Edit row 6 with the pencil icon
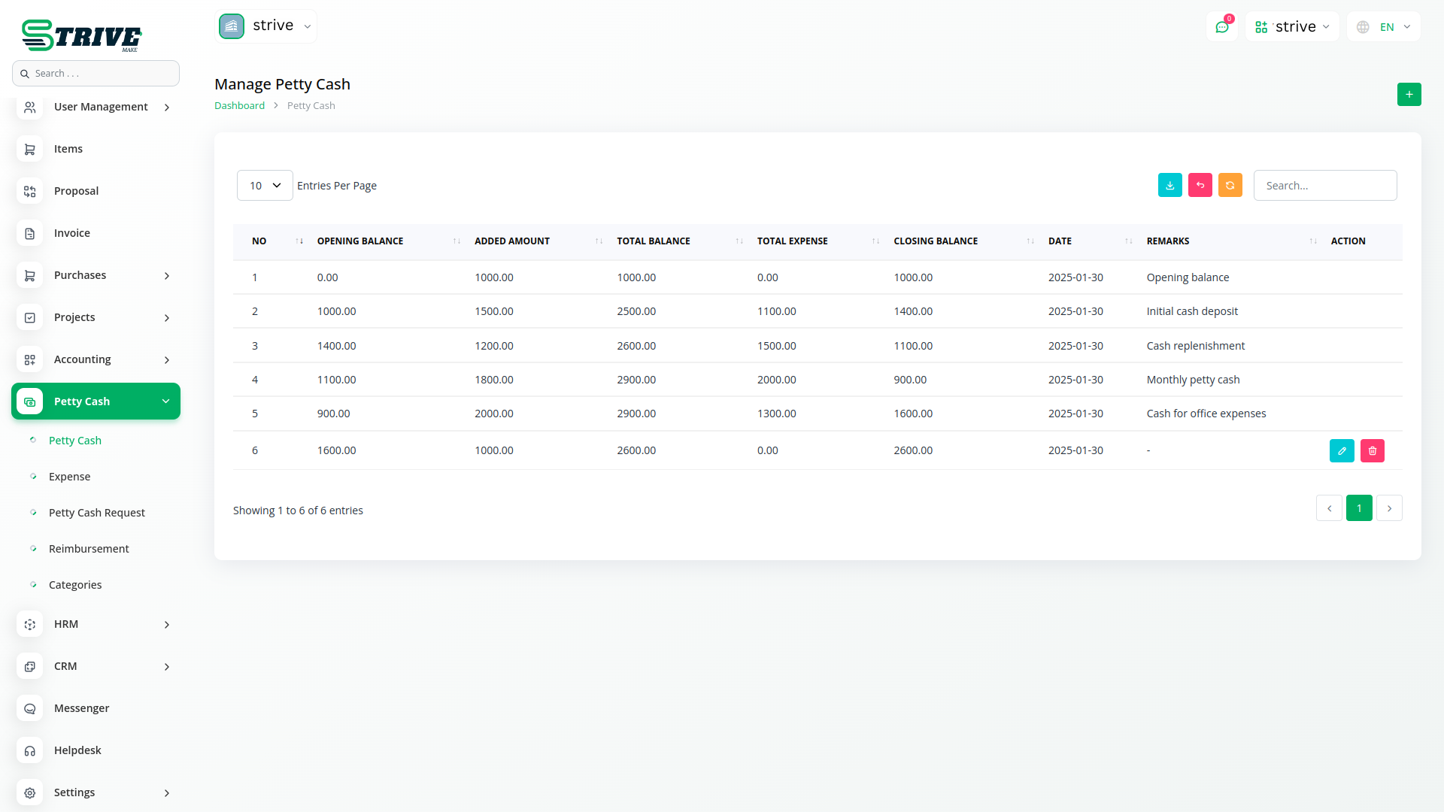The height and width of the screenshot is (812, 1444). [x=1342, y=451]
